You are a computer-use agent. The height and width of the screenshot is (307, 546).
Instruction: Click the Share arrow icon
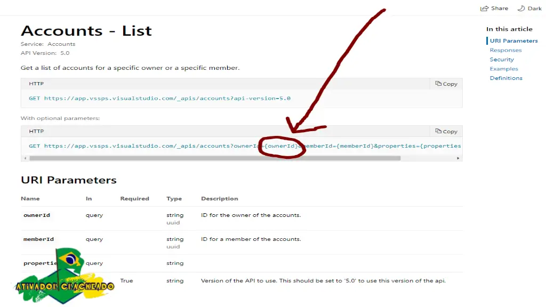[484, 9]
